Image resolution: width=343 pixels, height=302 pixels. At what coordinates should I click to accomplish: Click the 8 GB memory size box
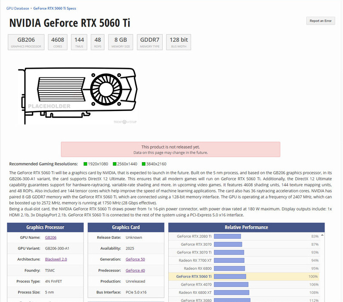pyautogui.click(x=121, y=42)
